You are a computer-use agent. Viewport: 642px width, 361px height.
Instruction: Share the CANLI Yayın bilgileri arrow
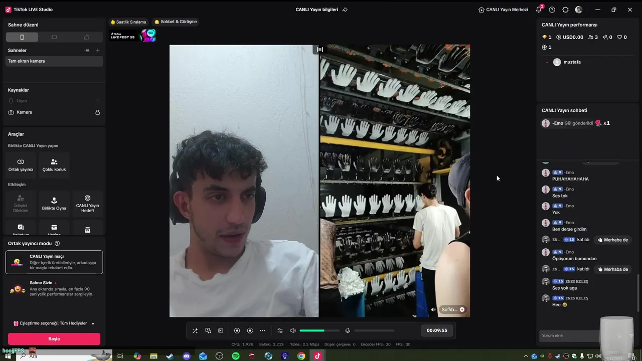pos(345,10)
